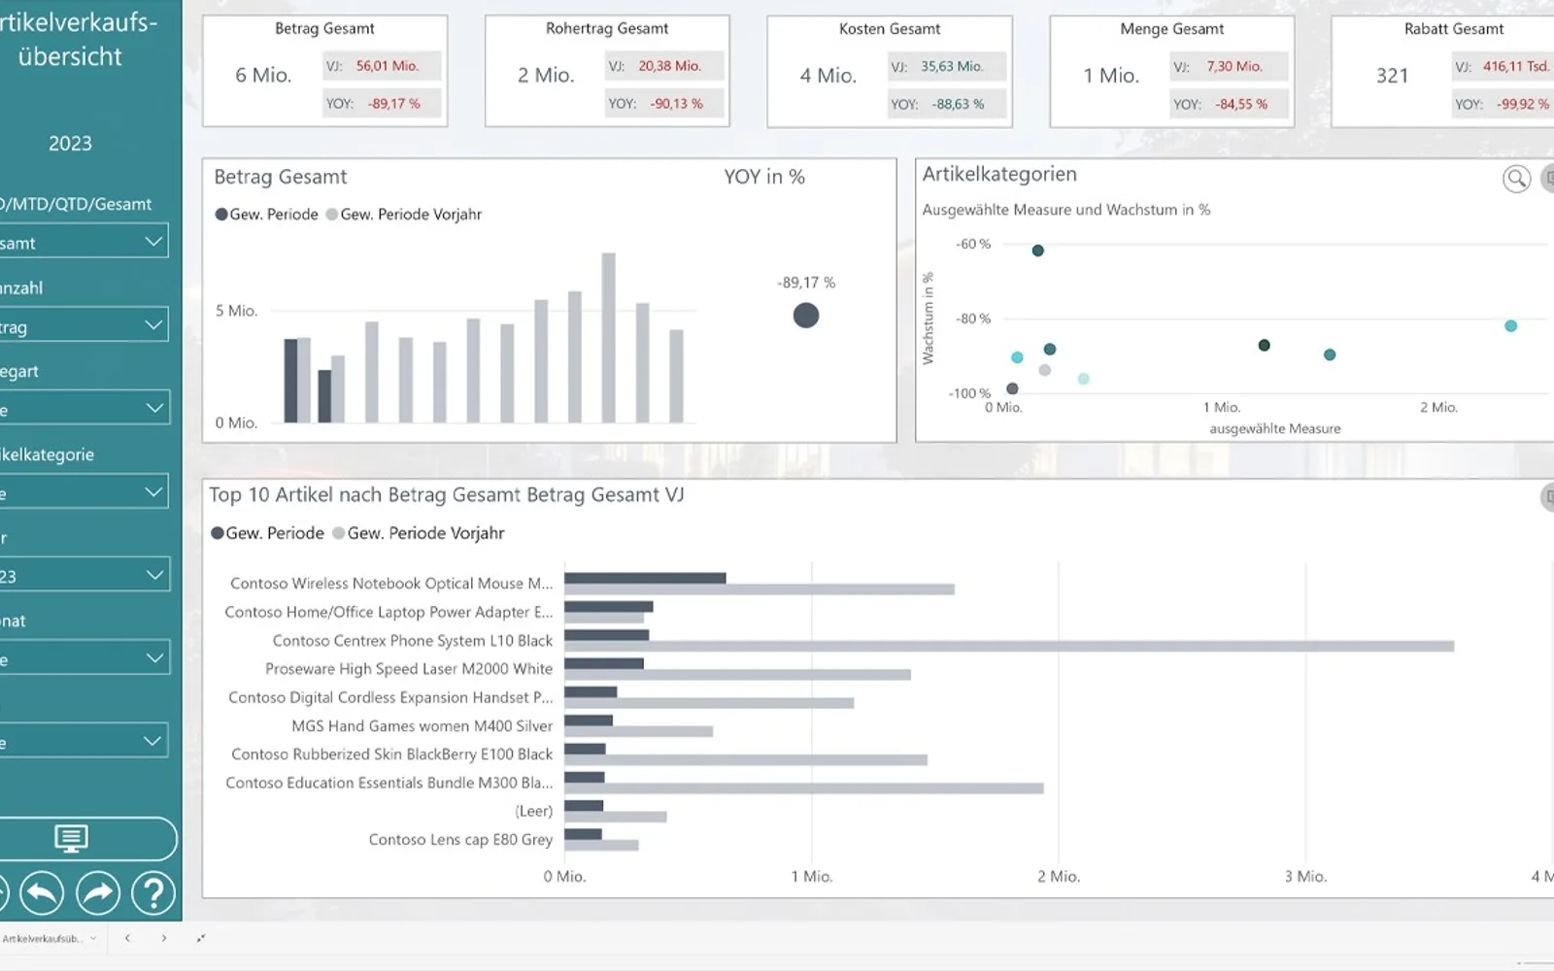Click the magnifier icon in Artikelkategorien panel
The height and width of the screenshot is (971, 1554).
pos(1516,179)
